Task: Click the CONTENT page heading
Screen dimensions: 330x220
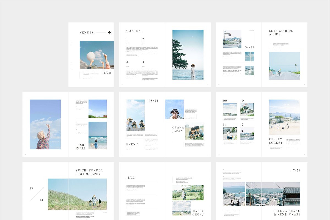Action: click(x=135, y=31)
